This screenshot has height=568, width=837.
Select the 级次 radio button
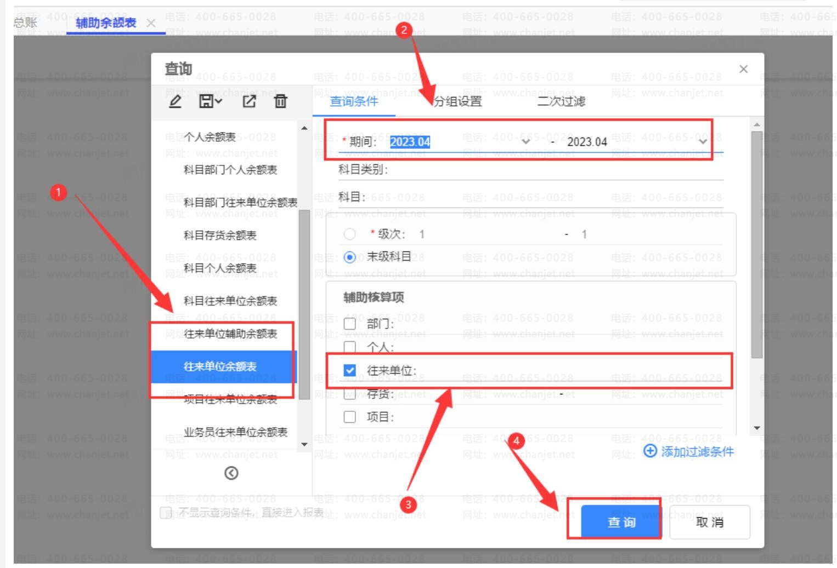[x=349, y=234]
